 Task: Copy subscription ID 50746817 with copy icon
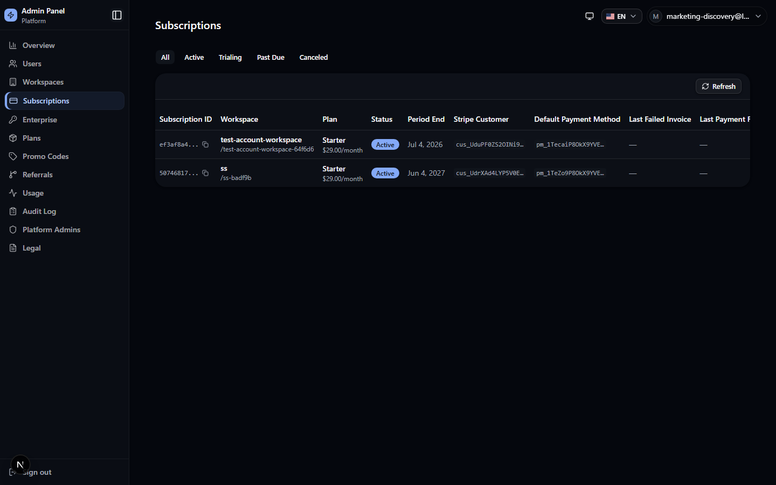click(x=205, y=173)
